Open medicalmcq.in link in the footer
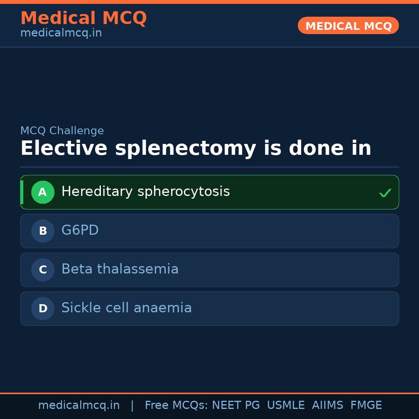 (79, 405)
